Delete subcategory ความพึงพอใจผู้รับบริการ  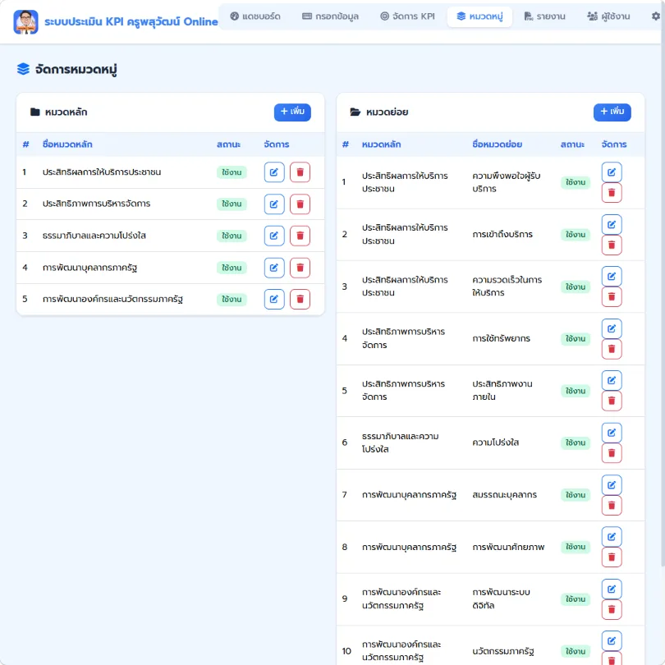point(612,193)
